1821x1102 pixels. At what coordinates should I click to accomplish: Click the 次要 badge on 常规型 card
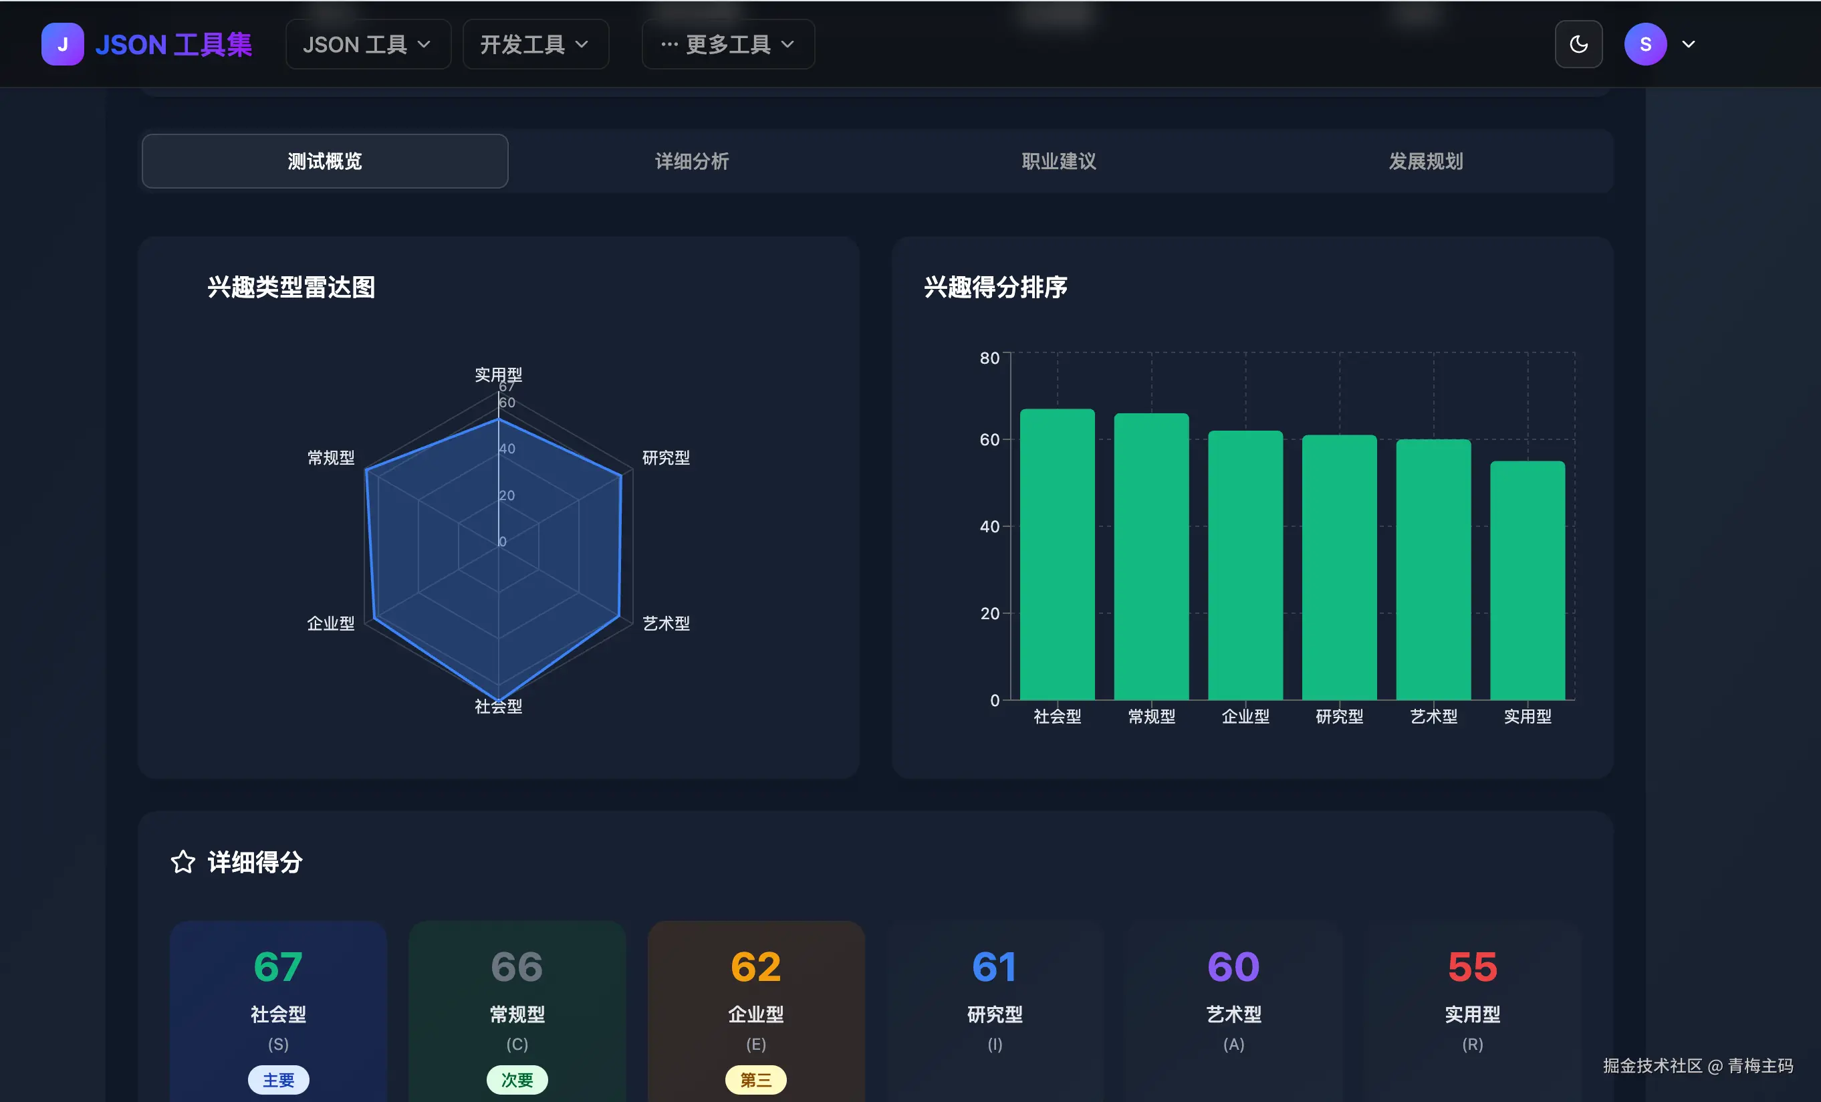pyautogui.click(x=517, y=1080)
